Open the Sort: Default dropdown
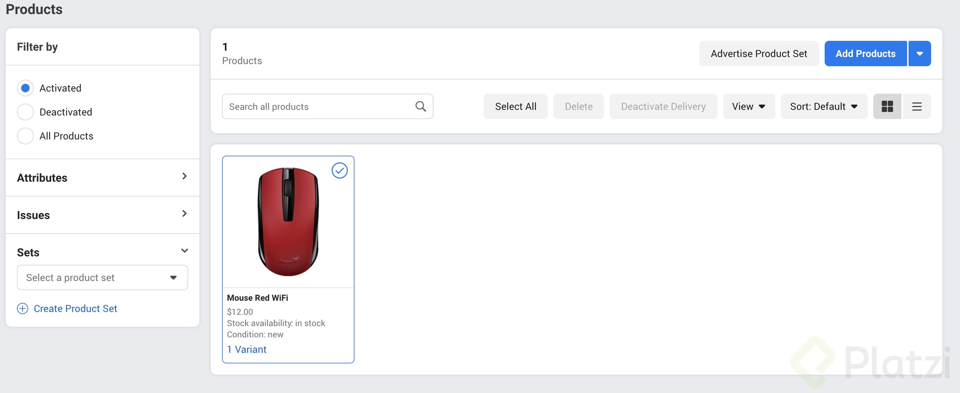 (824, 107)
